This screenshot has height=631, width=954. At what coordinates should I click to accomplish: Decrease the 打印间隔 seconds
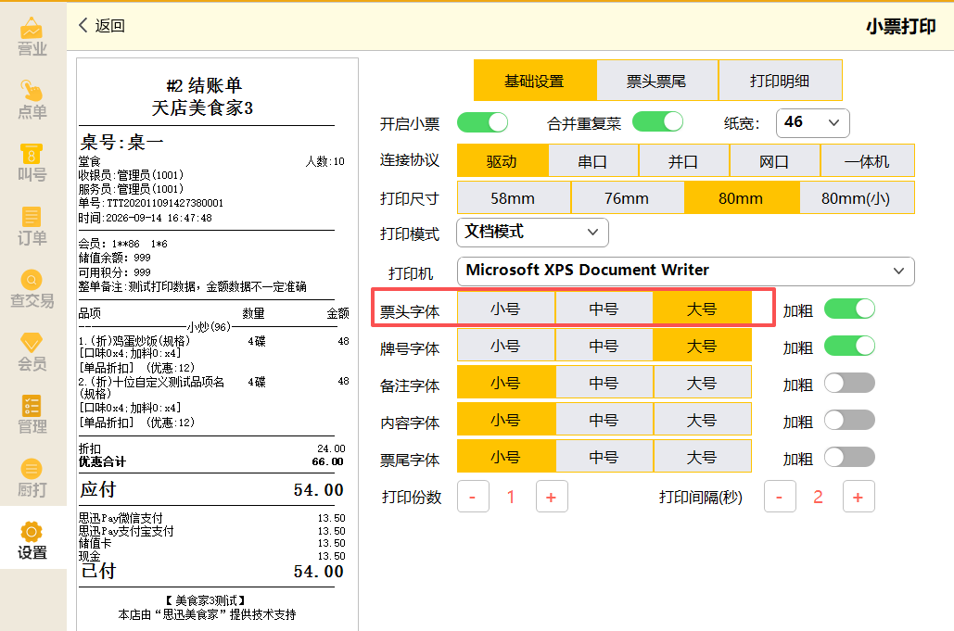point(780,497)
